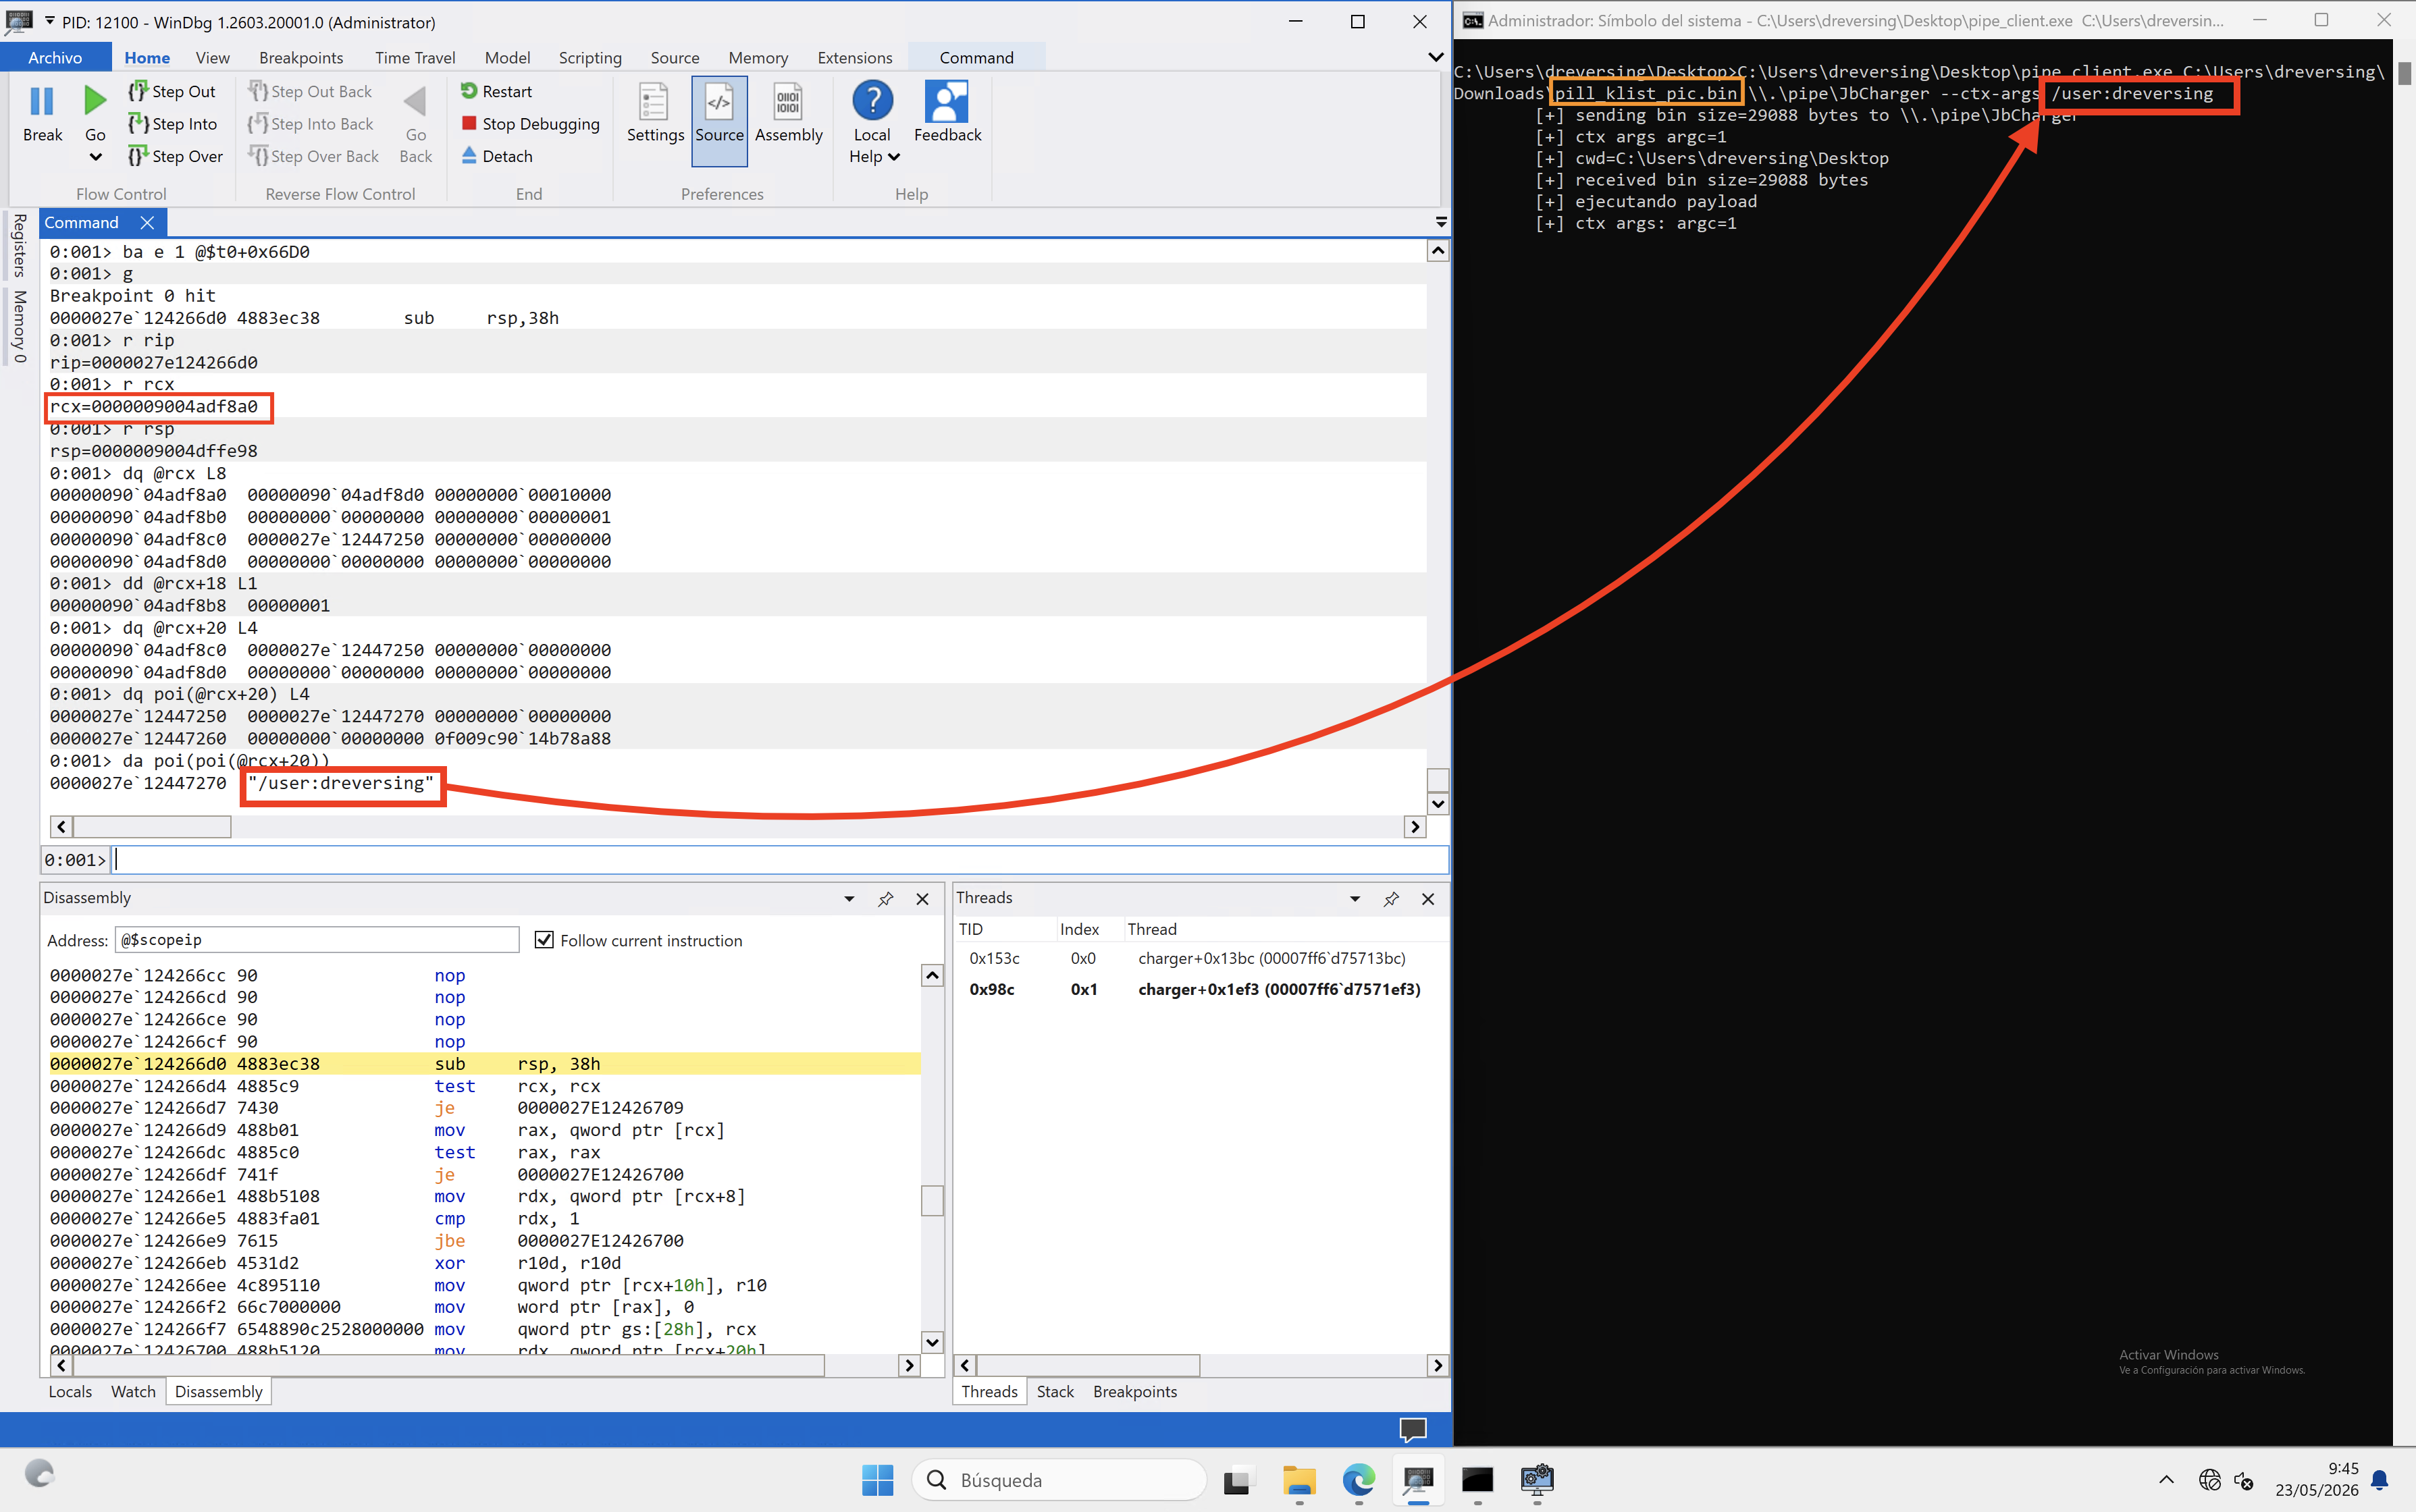Click Step Out Back
Screen dimensions: 2416x1512
point(310,91)
